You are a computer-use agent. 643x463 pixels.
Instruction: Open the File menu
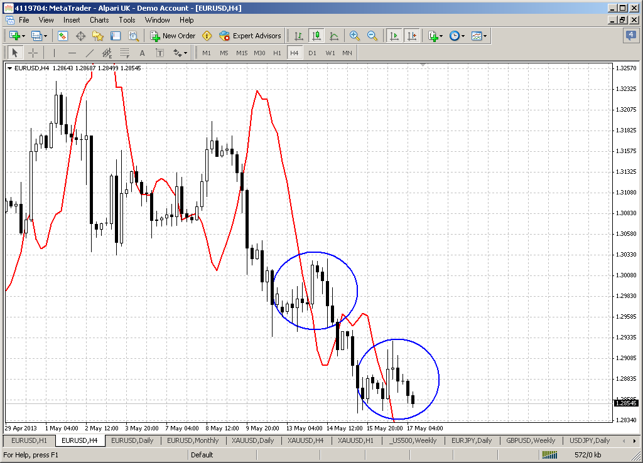24,20
